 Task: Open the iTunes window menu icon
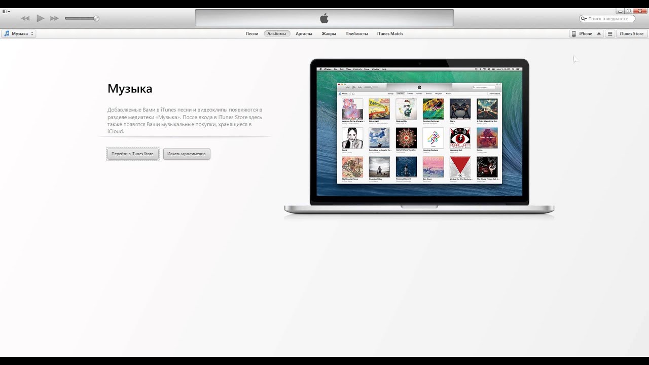(x=6, y=11)
